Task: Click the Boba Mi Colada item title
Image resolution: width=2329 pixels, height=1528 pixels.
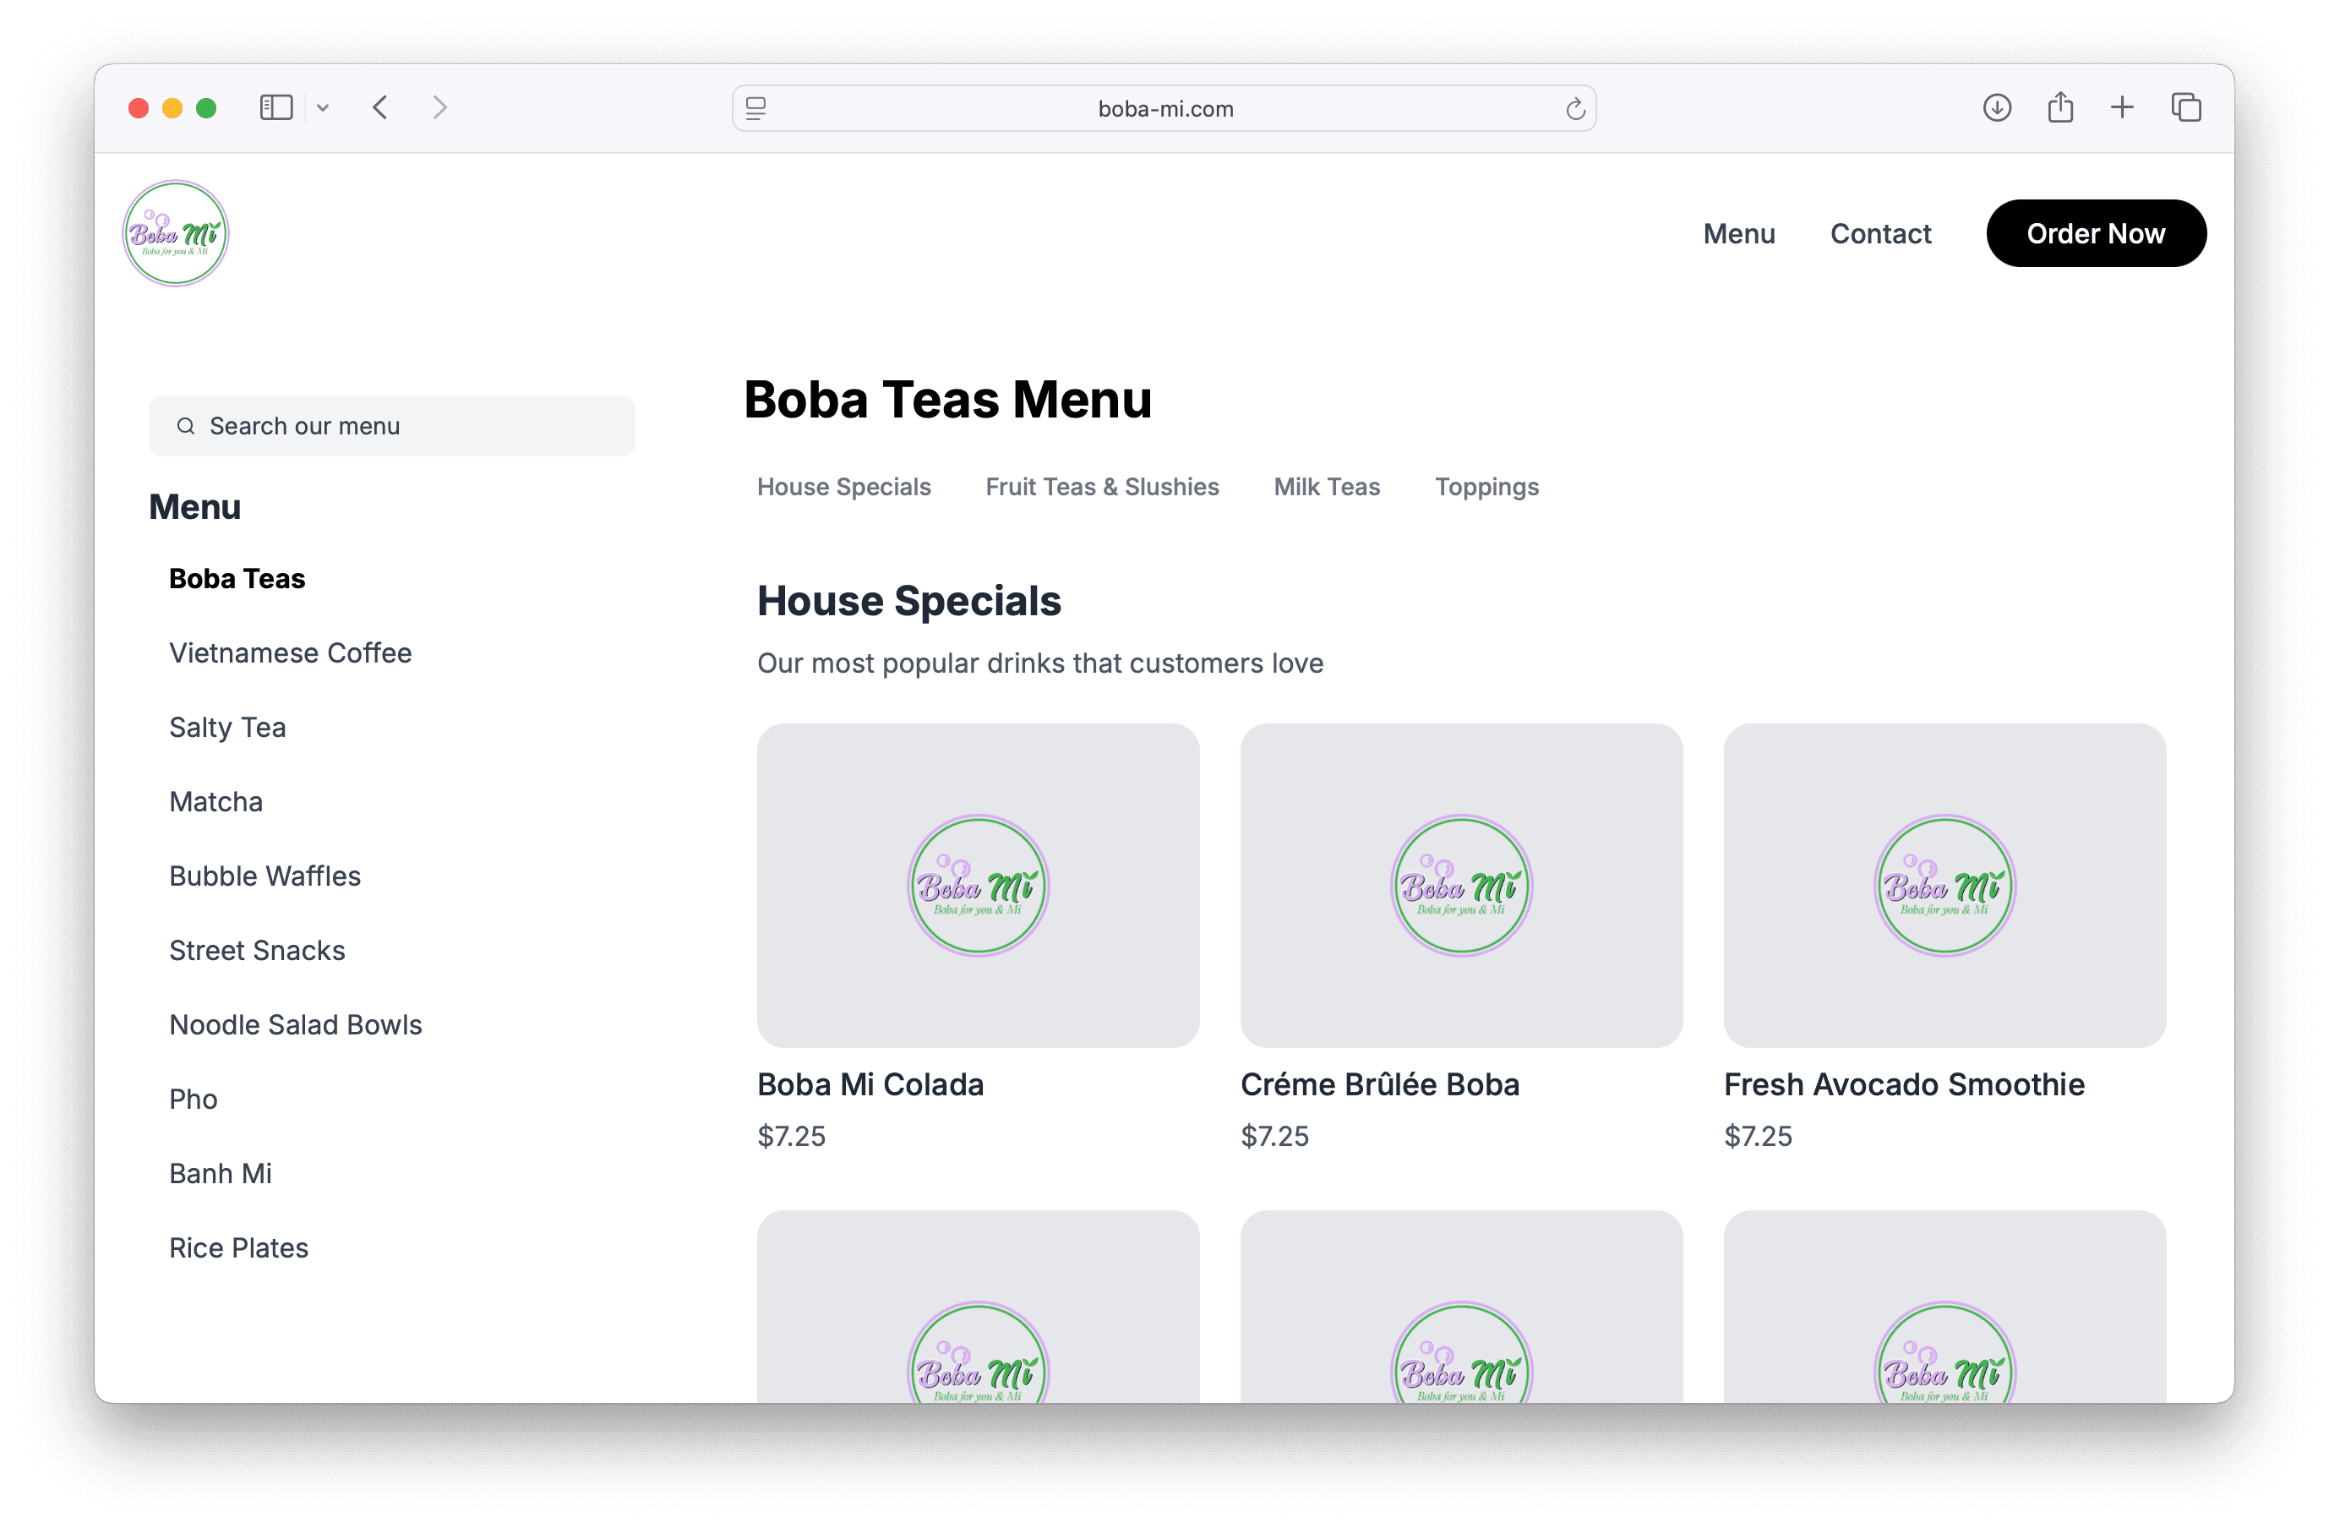Action: point(870,1084)
